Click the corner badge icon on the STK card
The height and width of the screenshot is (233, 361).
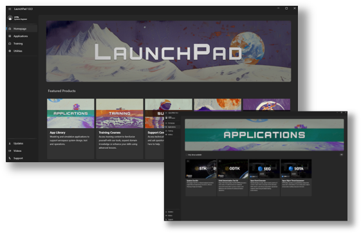[188, 161]
